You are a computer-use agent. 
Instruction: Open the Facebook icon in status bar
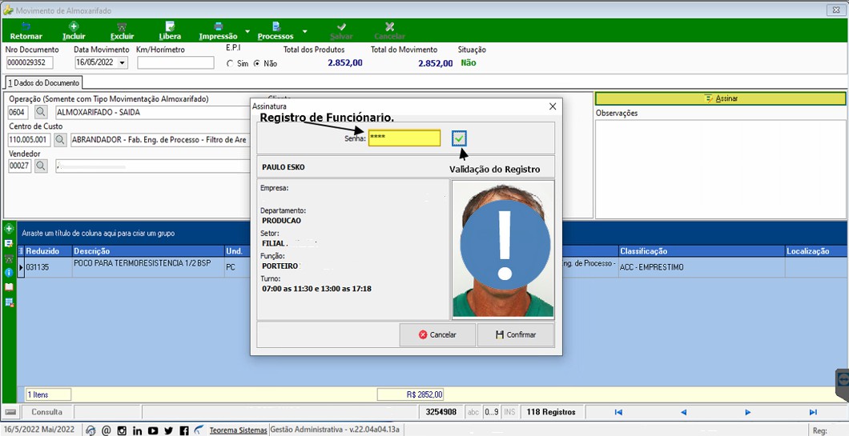click(x=184, y=430)
